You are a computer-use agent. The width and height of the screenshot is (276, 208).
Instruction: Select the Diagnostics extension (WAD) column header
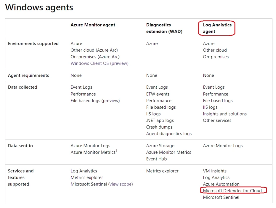point(164,28)
